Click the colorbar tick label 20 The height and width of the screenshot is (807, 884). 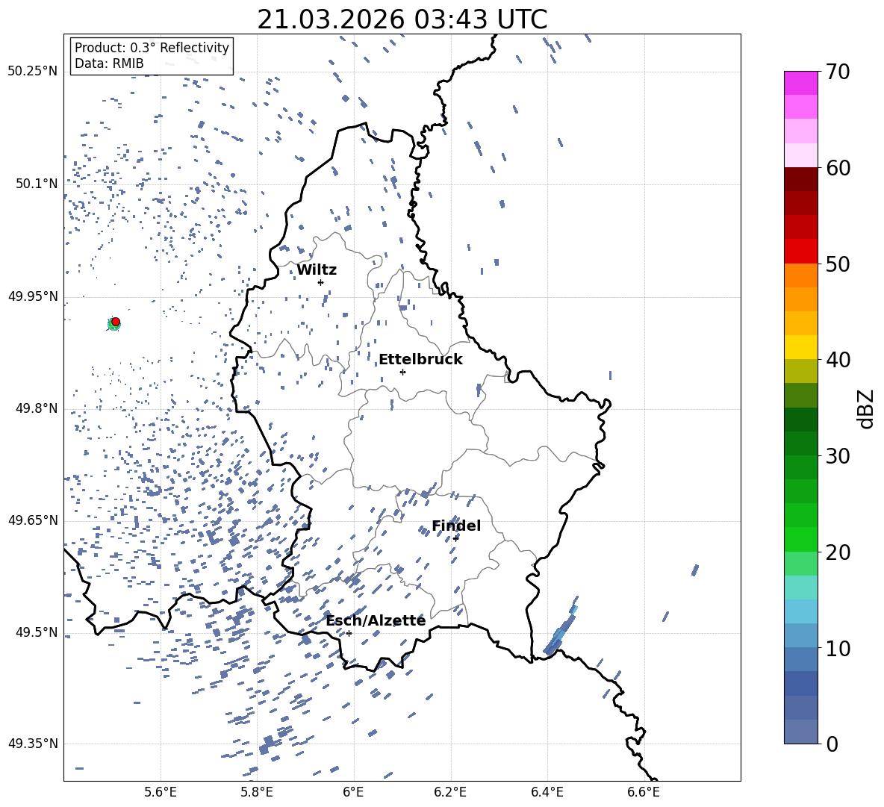pos(838,552)
